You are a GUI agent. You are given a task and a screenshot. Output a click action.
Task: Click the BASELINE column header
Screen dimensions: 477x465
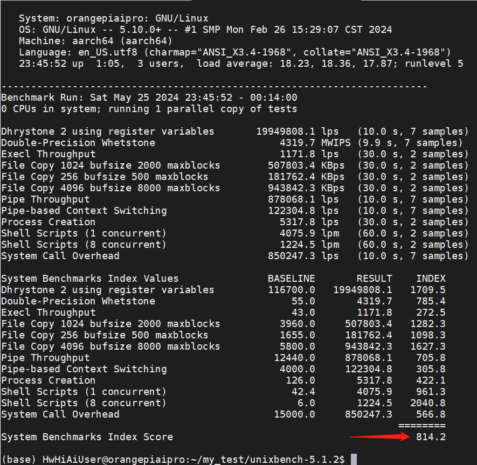291,279
